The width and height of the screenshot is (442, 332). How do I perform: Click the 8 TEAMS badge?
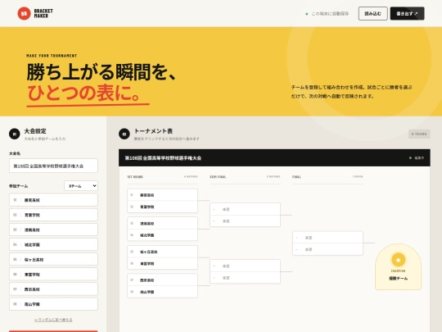419,134
